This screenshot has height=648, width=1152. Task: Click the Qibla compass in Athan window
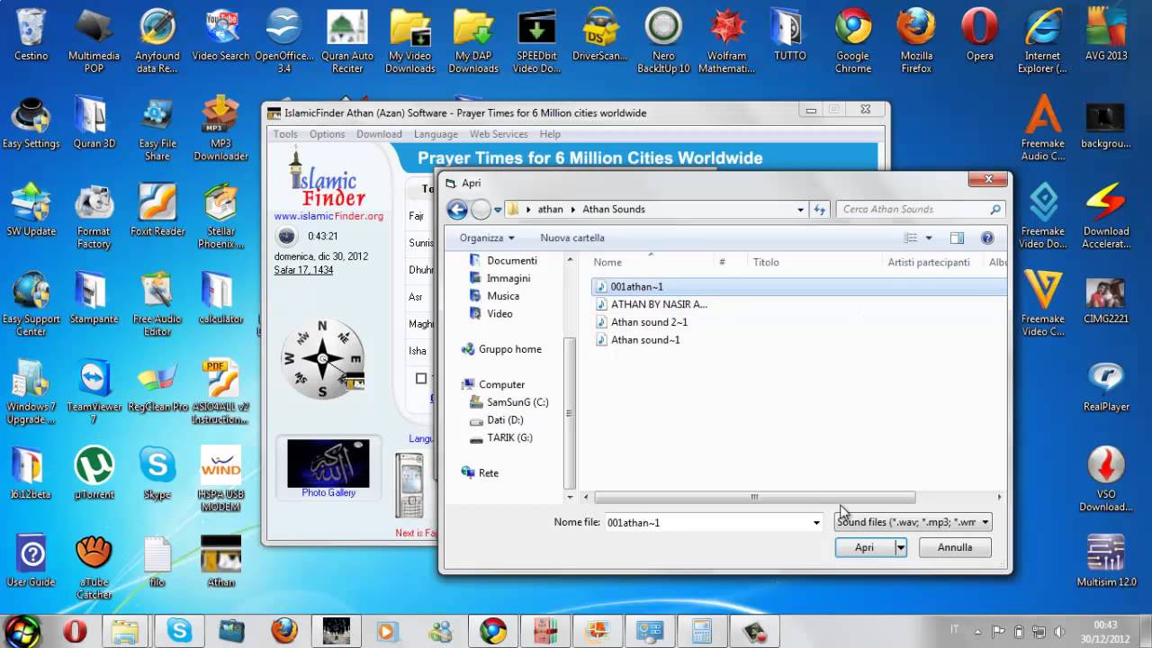pyautogui.click(x=322, y=359)
